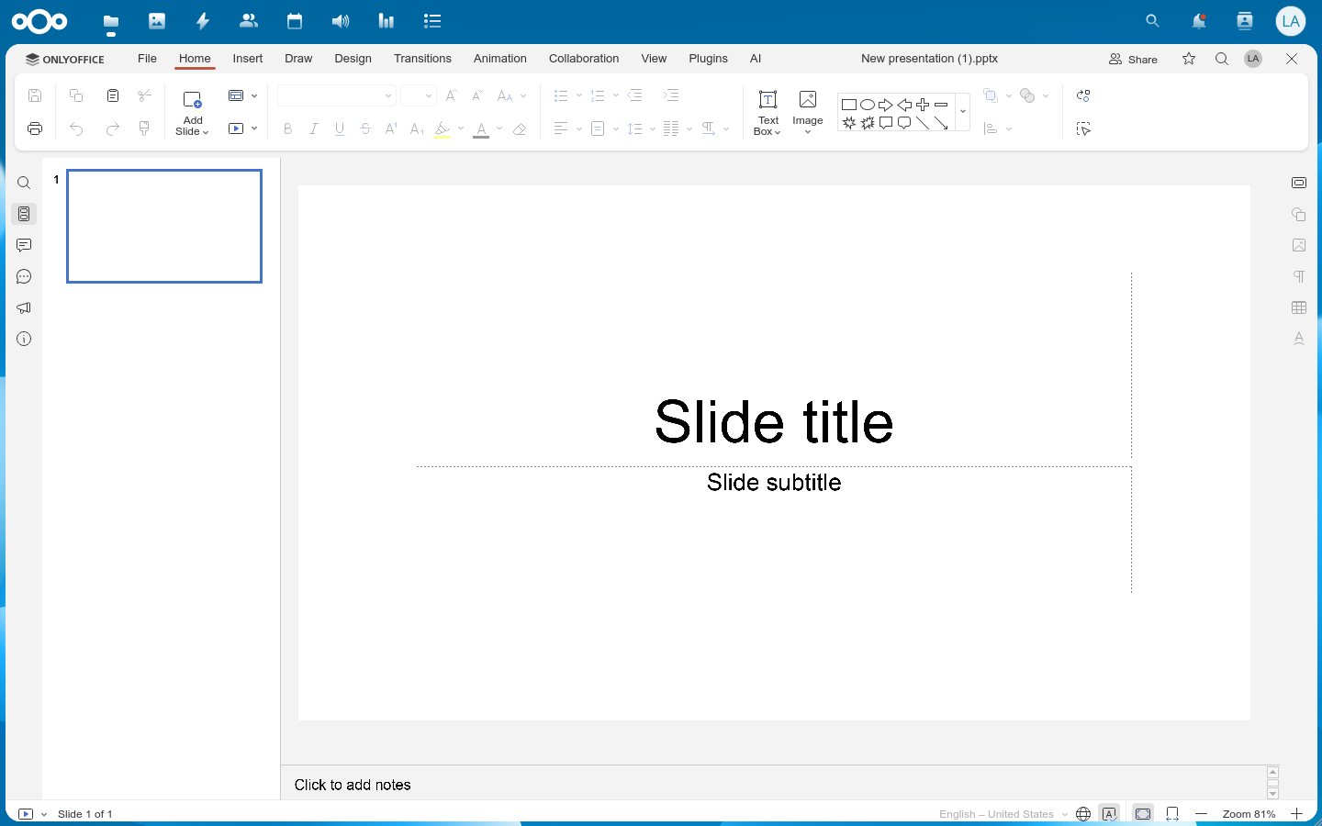Viewport: 1322px width, 826px height.
Task: Toggle Italic formatting
Action: (x=314, y=128)
